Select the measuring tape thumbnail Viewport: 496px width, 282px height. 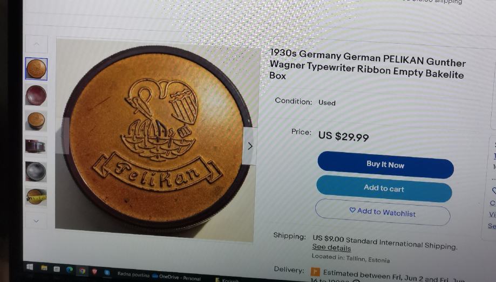click(36, 197)
